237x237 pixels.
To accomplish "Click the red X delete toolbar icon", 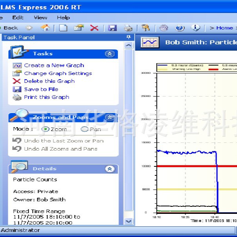I will (94, 28).
